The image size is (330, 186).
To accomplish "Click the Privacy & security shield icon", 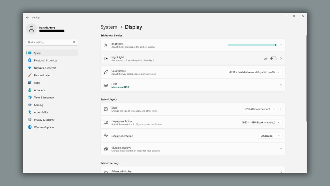I will click(30, 120).
